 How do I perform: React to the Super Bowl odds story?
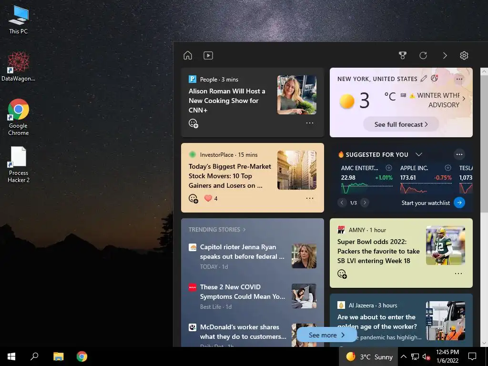tap(342, 274)
